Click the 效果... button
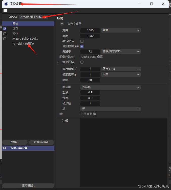171x190 pixels. tap(15, 142)
